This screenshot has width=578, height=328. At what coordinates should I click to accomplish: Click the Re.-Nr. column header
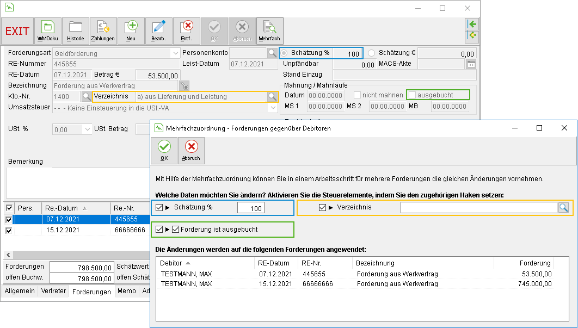point(130,208)
